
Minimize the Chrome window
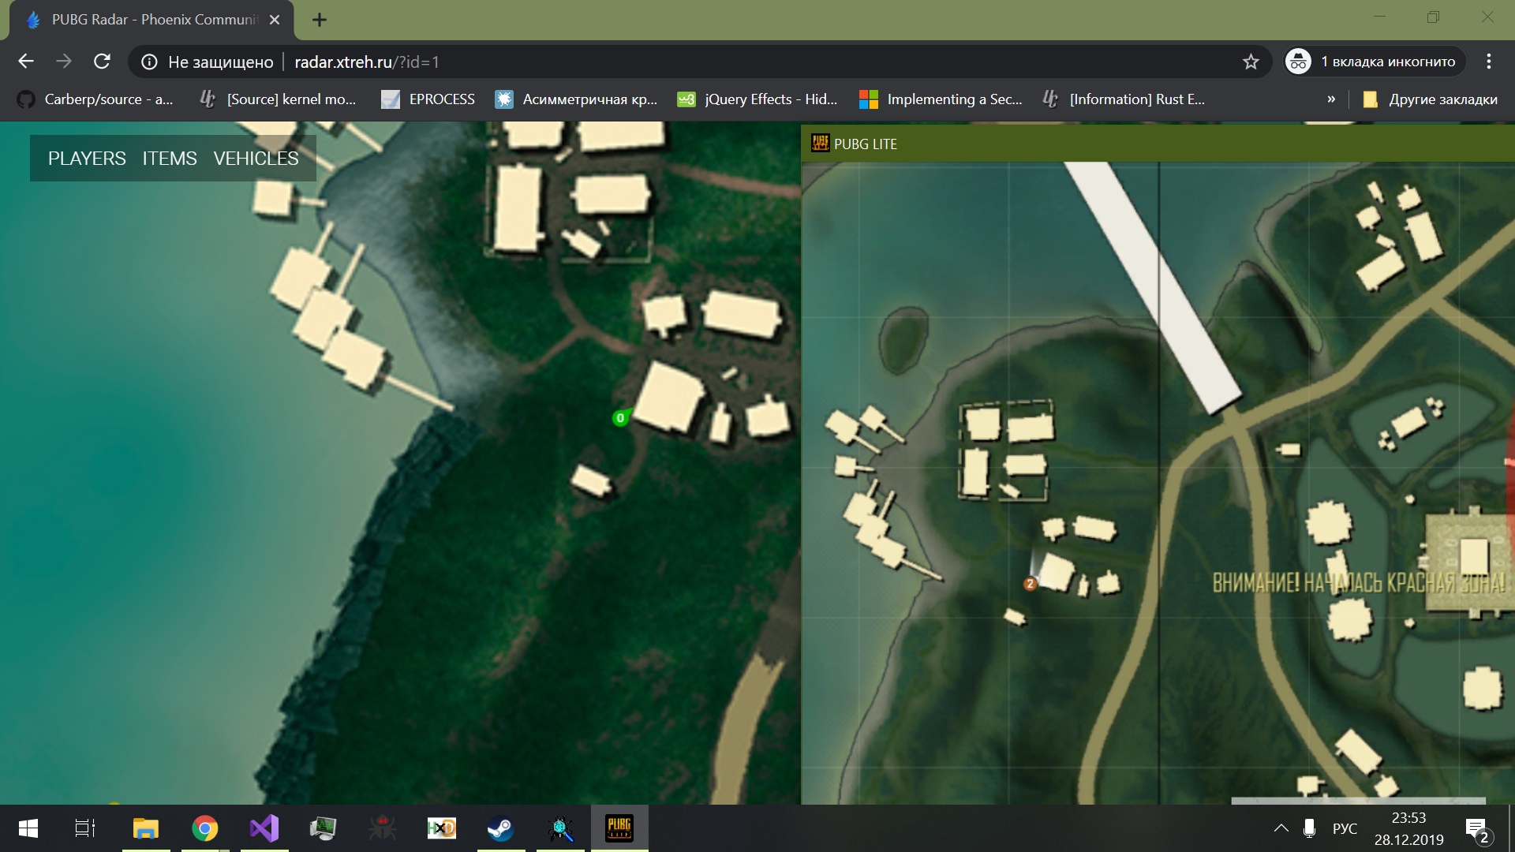1379,17
